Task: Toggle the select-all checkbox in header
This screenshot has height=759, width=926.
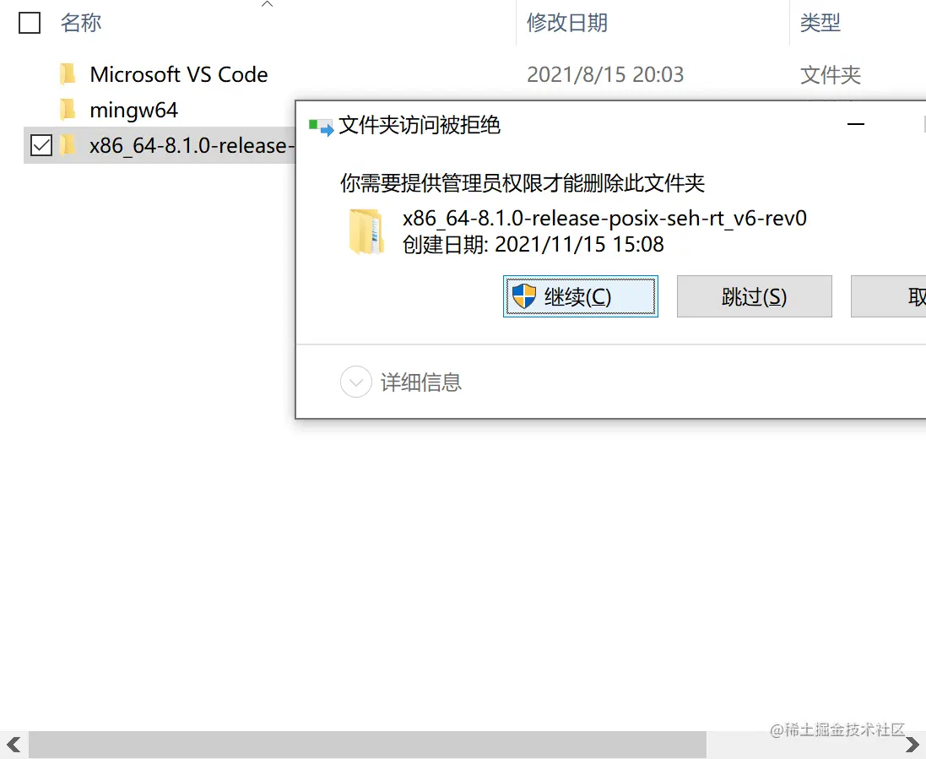Action: click(x=30, y=23)
